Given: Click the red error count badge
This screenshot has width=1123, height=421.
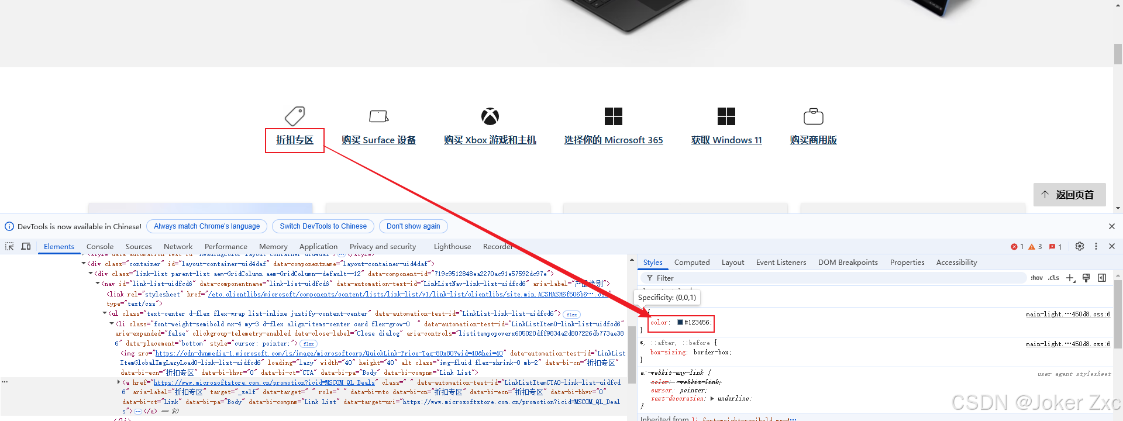Looking at the screenshot, I should 1017,247.
